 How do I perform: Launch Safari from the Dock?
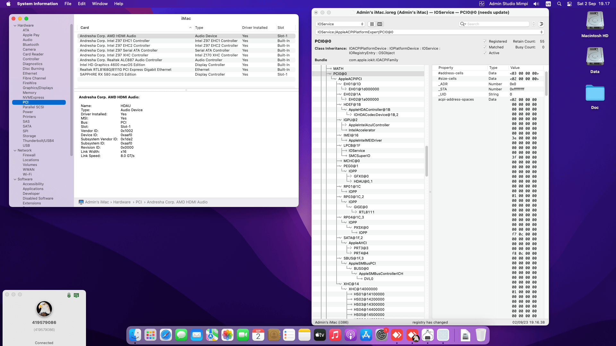point(166,335)
